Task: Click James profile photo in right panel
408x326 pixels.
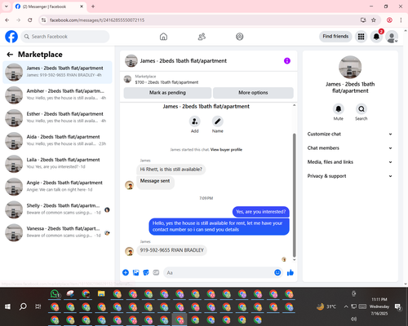Action: click(350, 67)
